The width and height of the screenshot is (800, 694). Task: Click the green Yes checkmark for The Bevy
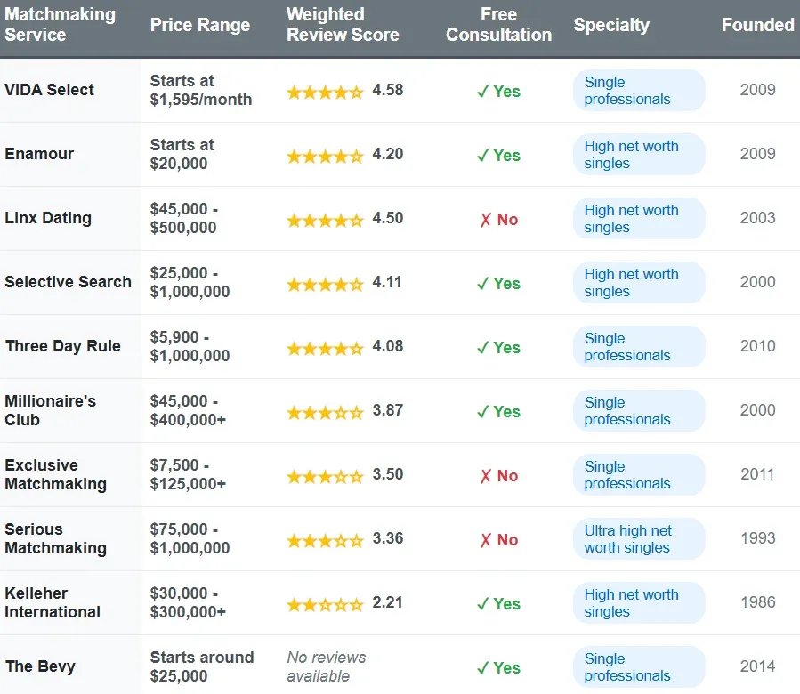point(498,668)
